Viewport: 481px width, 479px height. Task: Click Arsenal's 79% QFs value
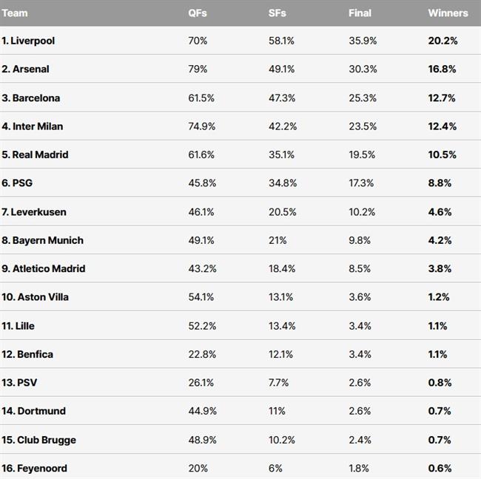click(198, 69)
